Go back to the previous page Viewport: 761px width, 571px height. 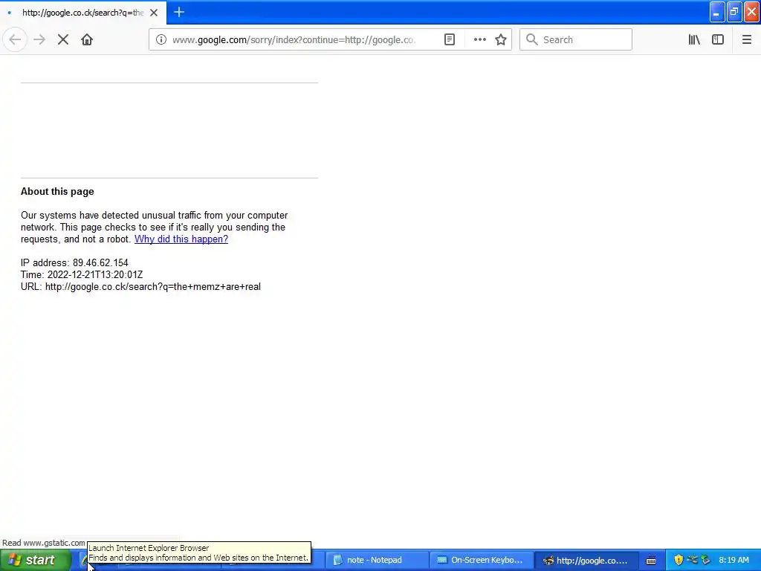(15, 39)
